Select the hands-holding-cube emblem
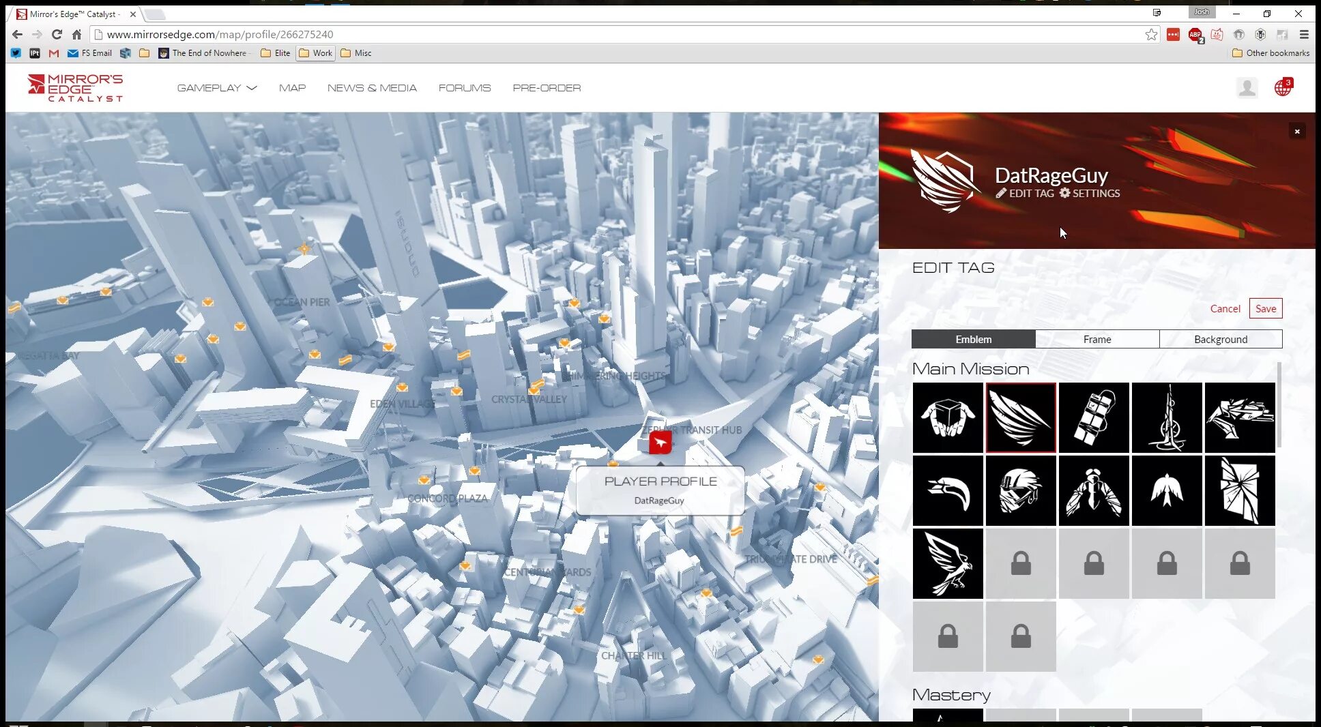This screenshot has height=727, width=1321. [948, 418]
